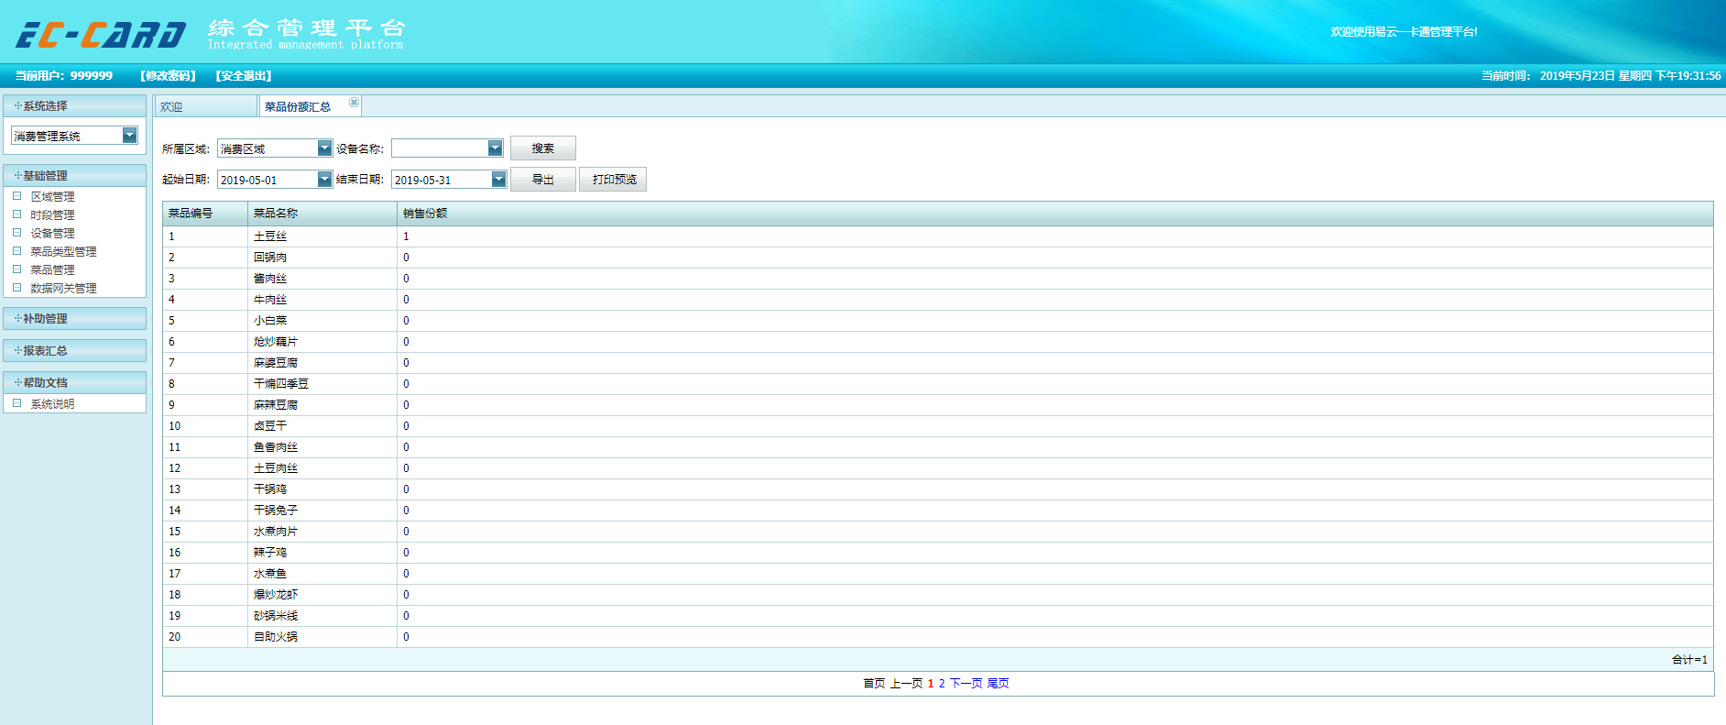This screenshot has height=725, width=1726.
Task: Select the 干煸四季豆 cell
Action: [x=322, y=384]
